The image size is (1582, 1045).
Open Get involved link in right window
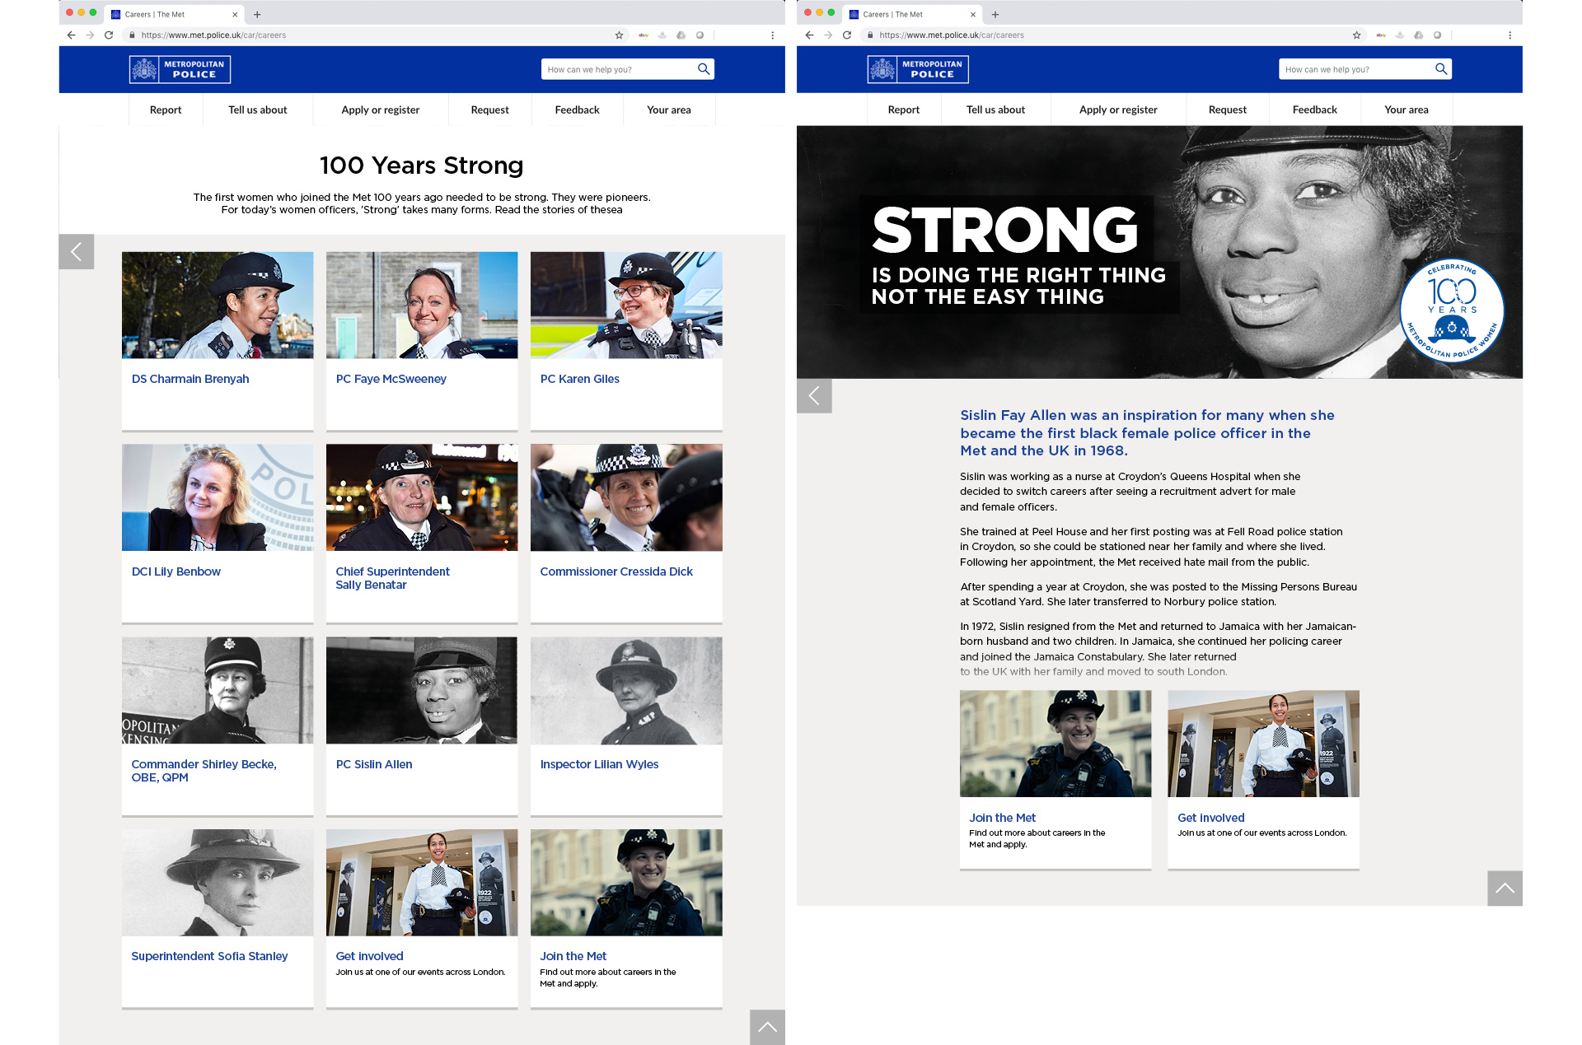[x=1211, y=818]
